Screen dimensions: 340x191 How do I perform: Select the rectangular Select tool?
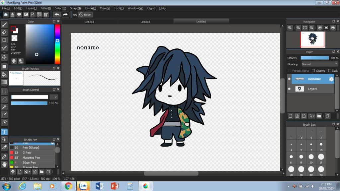(x=4, y=92)
